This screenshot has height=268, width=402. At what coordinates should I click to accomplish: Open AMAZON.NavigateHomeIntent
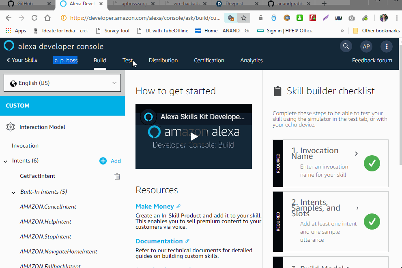[58, 252]
